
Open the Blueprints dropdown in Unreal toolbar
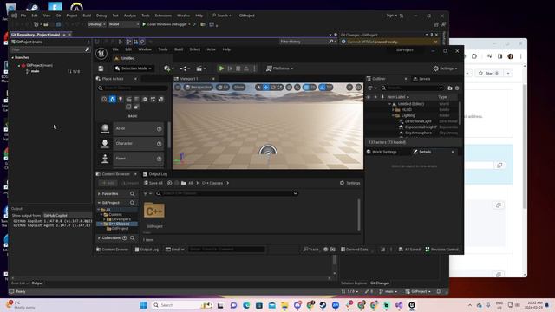click(x=185, y=68)
